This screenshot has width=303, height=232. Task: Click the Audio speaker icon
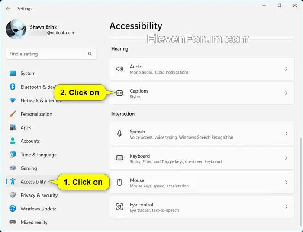coord(119,68)
